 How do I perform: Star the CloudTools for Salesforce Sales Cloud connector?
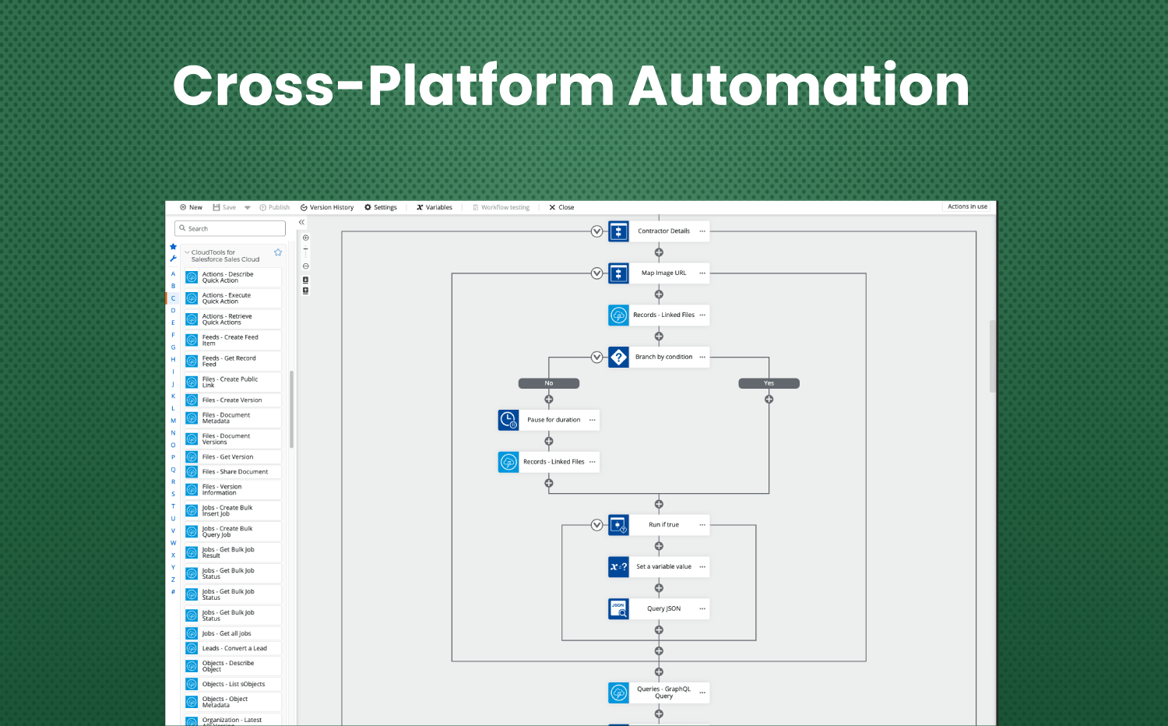click(277, 252)
